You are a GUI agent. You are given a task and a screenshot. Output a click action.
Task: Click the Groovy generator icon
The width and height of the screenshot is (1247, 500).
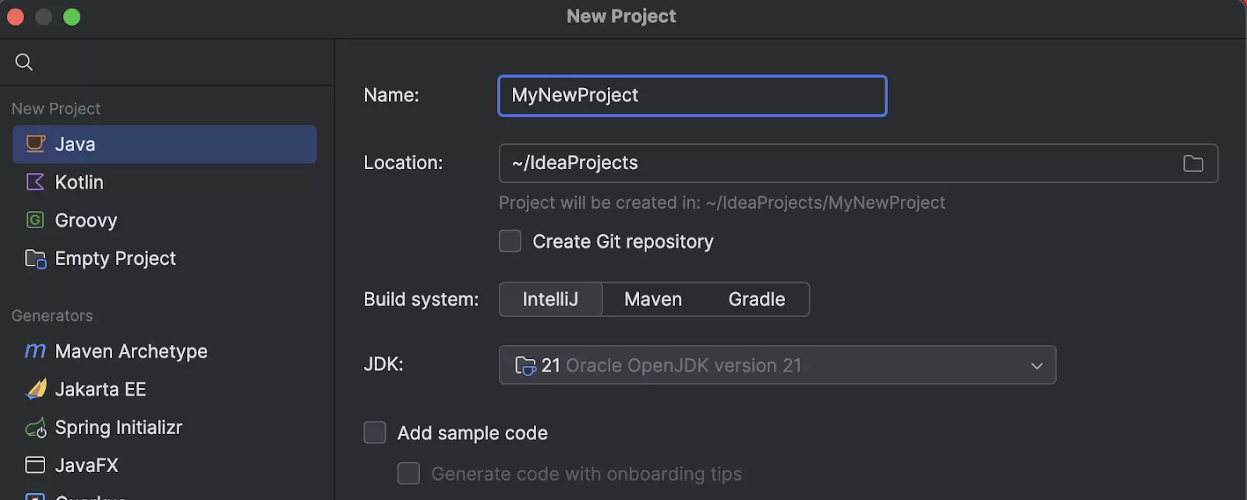tap(35, 220)
